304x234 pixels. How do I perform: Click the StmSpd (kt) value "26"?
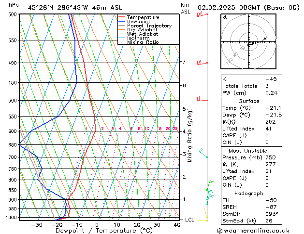click(269, 221)
